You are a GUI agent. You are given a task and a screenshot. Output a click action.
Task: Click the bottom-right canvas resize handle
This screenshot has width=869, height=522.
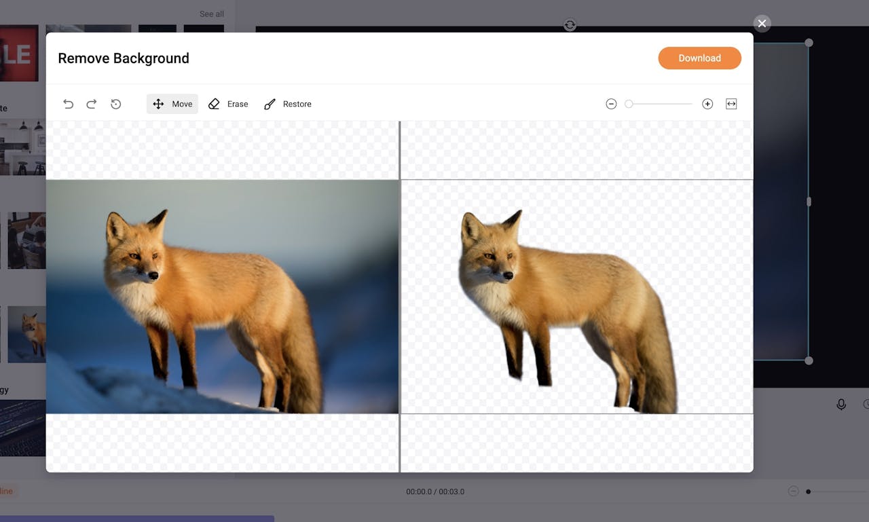[809, 360]
